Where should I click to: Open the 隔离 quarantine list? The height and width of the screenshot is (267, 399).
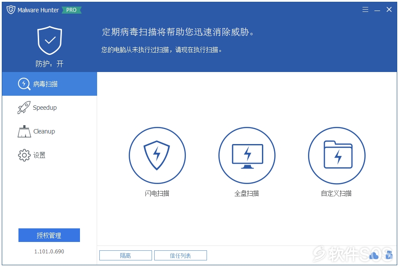coord(125,256)
